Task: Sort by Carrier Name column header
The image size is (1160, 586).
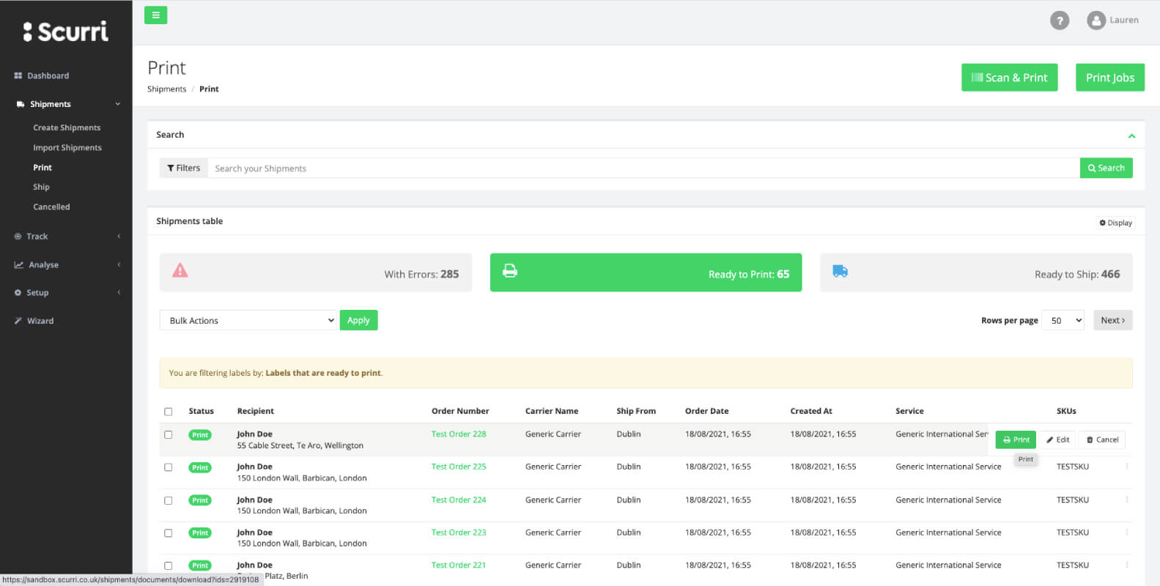Action: (552, 411)
